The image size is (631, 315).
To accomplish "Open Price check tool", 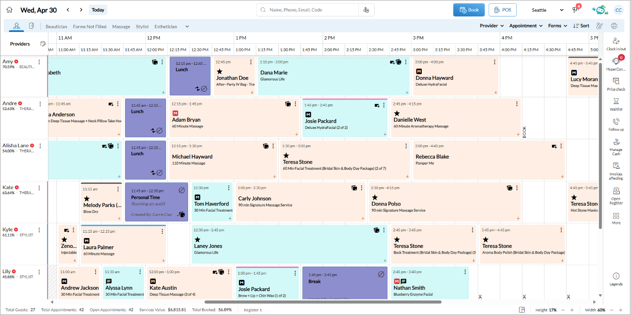I will click(616, 84).
